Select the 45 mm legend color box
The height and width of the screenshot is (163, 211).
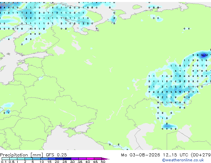(98, 159)
